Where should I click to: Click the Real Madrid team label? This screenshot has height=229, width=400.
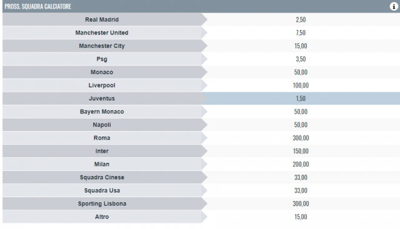point(102,19)
